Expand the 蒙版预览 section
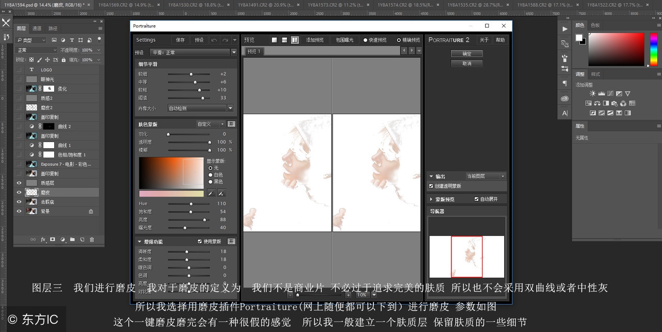Image resolution: width=662 pixels, height=332 pixels. click(x=432, y=199)
